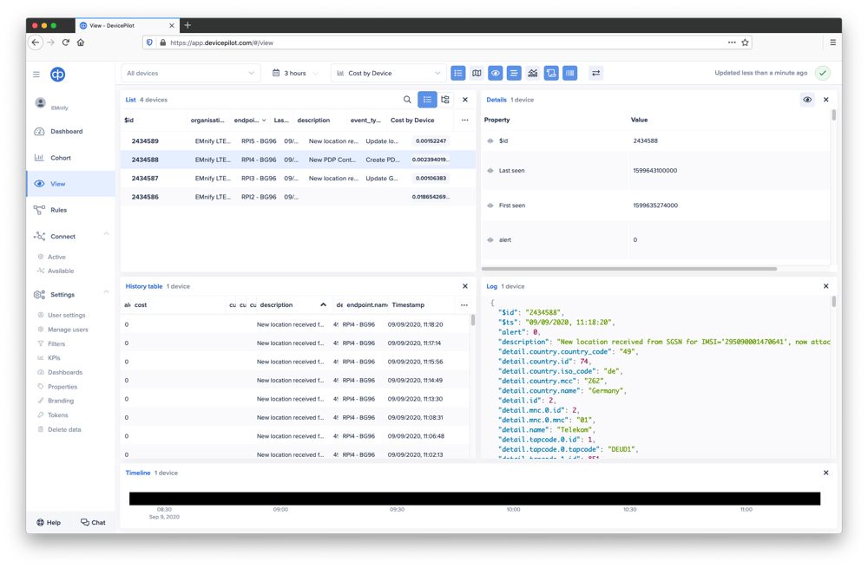Open search in the List panel
The image size is (868, 568).
407,100
